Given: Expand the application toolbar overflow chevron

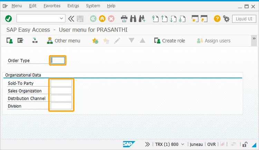Looking at the screenshot, I should [x=254, y=38].
